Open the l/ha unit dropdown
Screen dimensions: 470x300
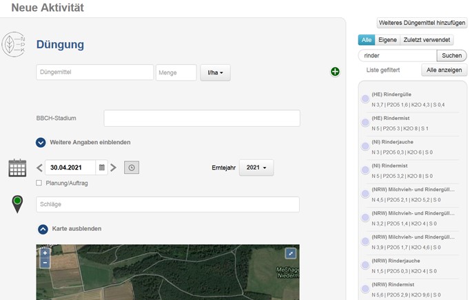point(215,72)
